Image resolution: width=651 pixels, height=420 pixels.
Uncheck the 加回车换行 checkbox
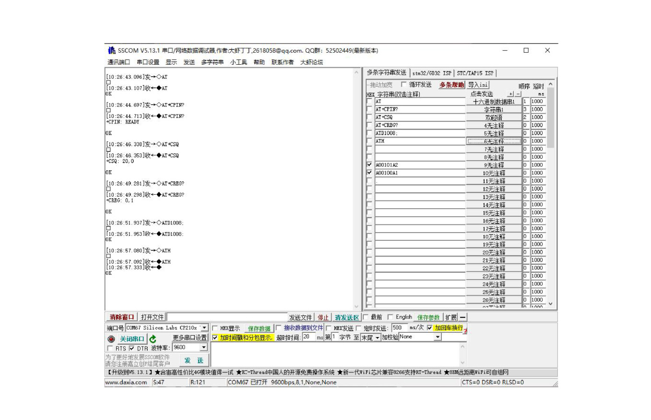430,328
